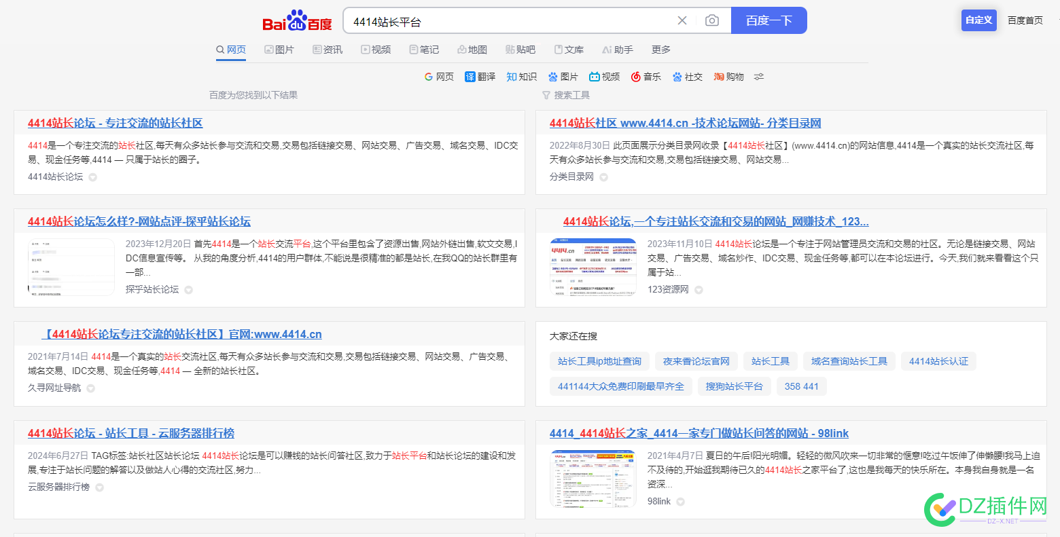1060x537 pixels.
Task: Go to 百度首页 link
Action: coord(1025,20)
